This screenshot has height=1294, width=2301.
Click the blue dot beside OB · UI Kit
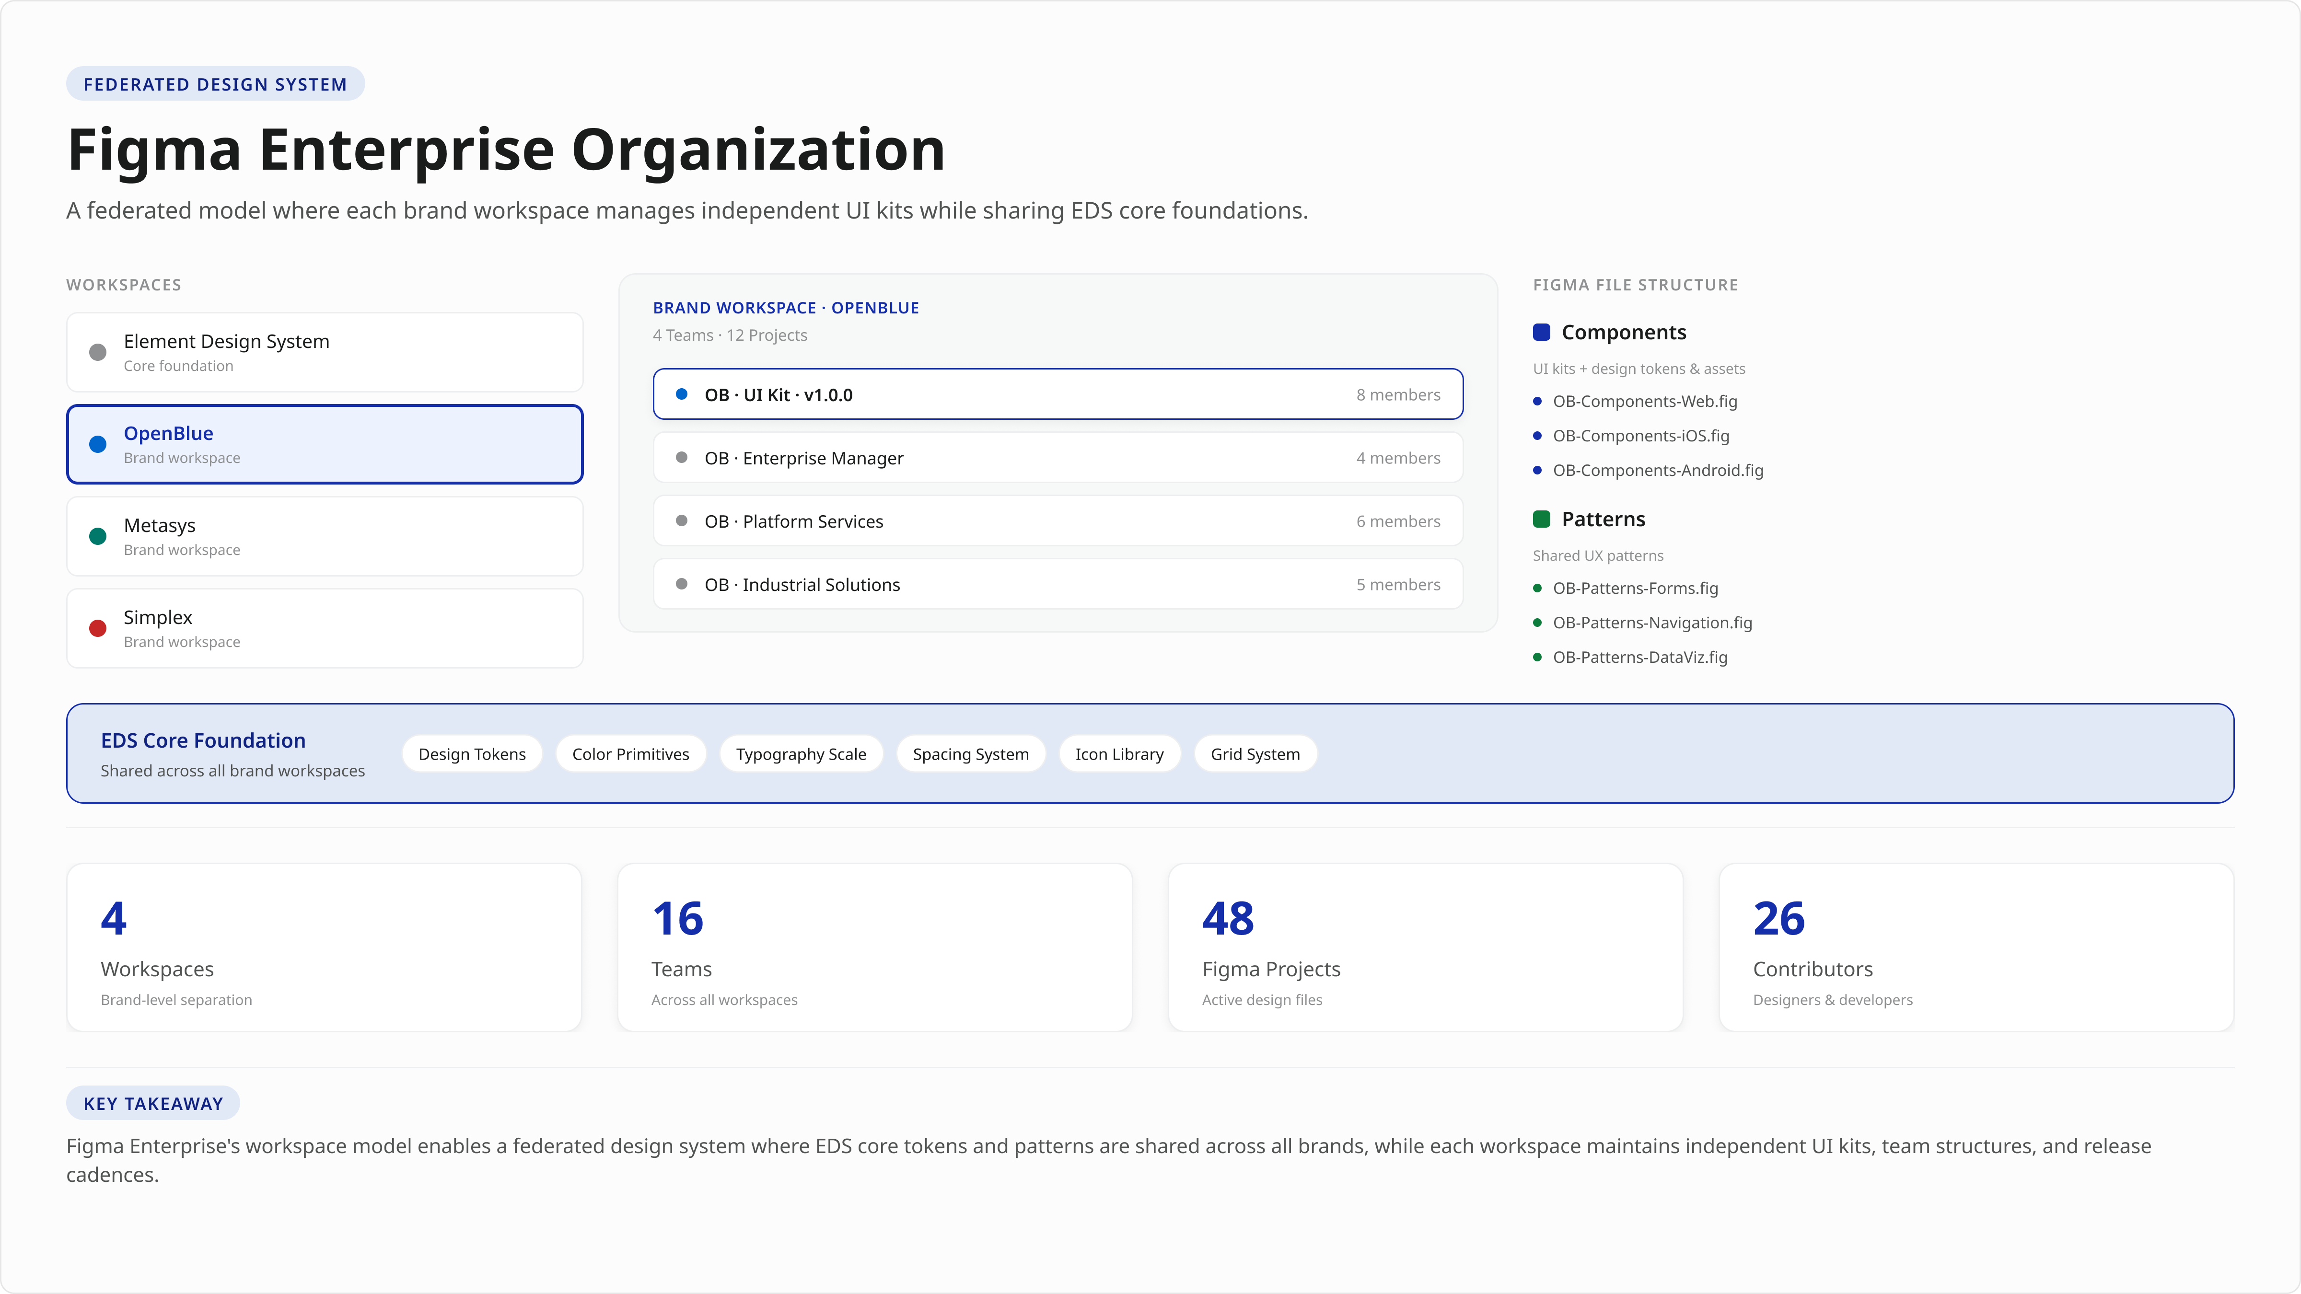(683, 394)
